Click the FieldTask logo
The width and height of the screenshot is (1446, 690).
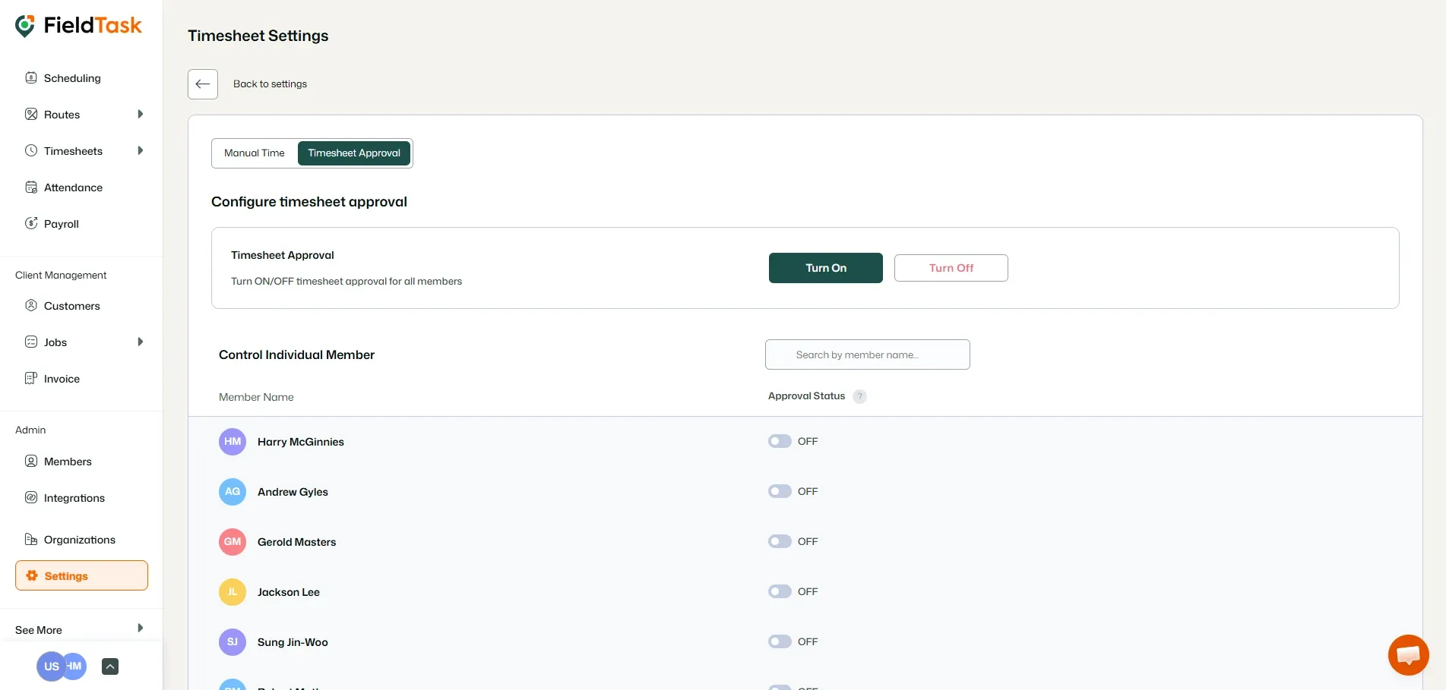coord(78,26)
